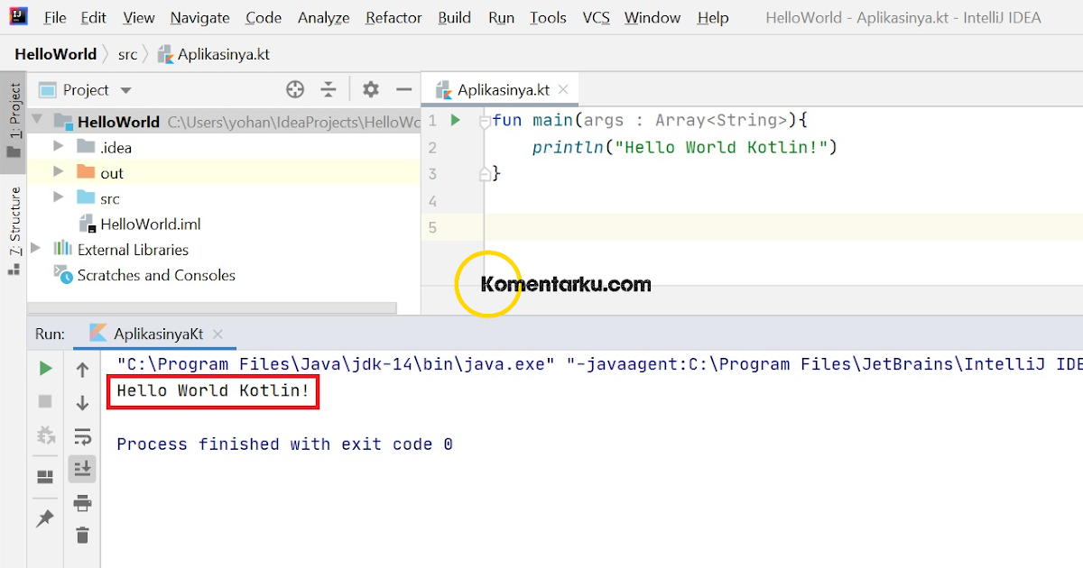The image size is (1083, 568).
Task: Click HelloWorld breadcrumb in navigation bar
Action: pyautogui.click(x=55, y=54)
